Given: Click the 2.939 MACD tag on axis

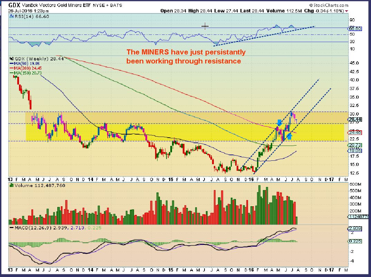Looking at the screenshot, I should point(354,228).
